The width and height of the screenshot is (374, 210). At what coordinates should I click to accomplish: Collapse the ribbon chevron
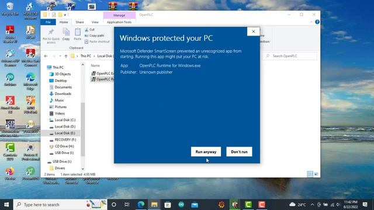(311, 22)
